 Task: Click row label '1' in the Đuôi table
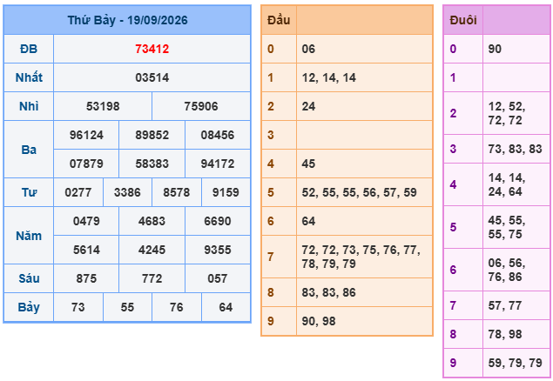click(x=453, y=77)
